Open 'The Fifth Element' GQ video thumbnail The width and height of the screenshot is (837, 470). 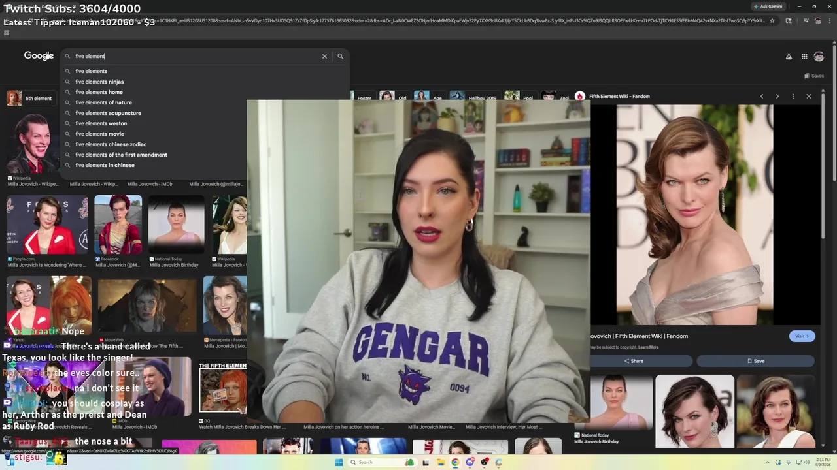click(223, 388)
